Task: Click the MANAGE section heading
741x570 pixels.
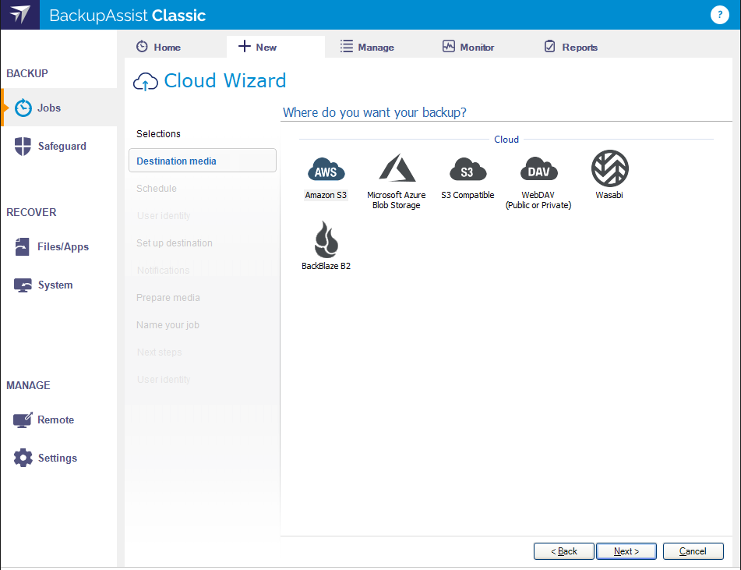Action: (28, 385)
